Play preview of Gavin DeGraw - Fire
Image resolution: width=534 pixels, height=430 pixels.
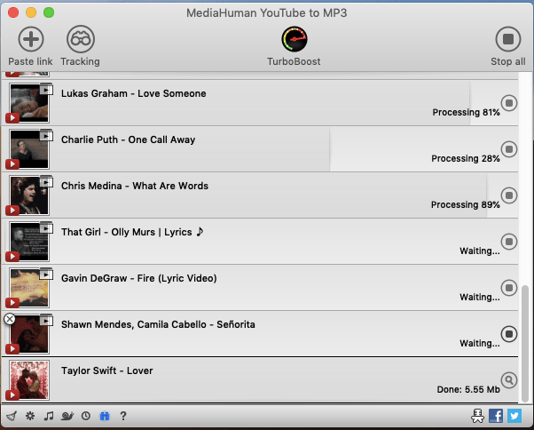(x=12, y=303)
